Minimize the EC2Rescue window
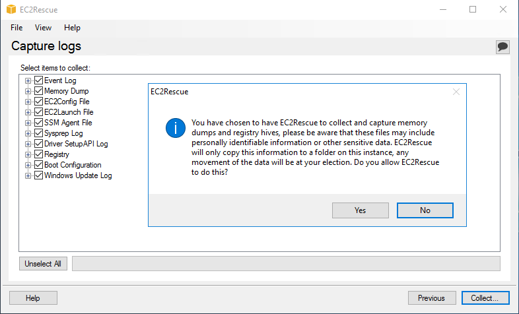Screen dimensions: 519x314 coord(443,10)
